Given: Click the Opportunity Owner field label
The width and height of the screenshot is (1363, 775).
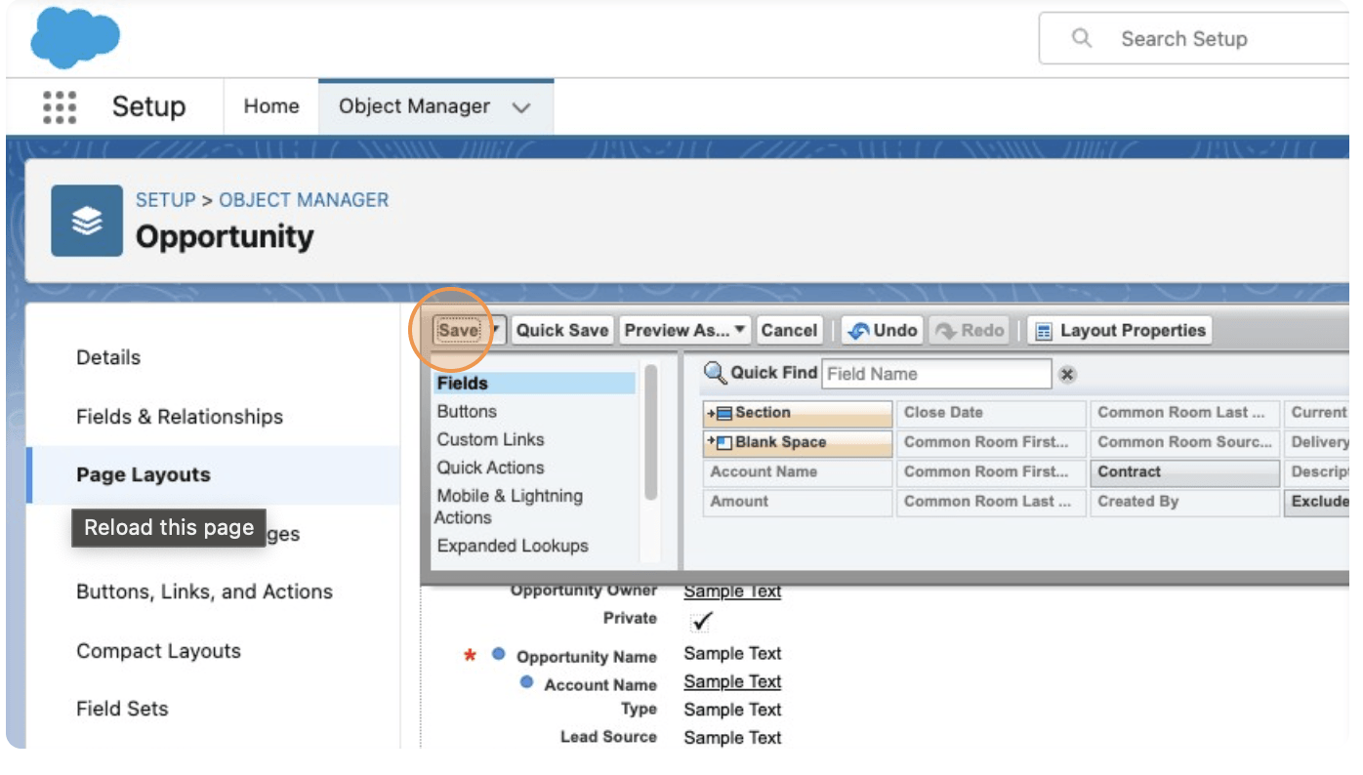Looking at the screenshot, I should point(584,591).
